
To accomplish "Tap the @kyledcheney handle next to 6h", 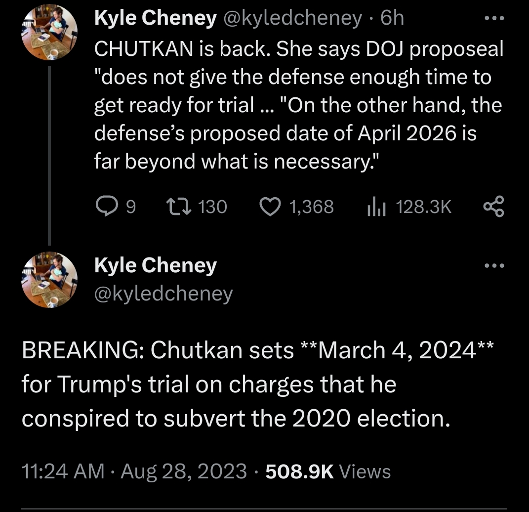I will (x=292, y=18).
